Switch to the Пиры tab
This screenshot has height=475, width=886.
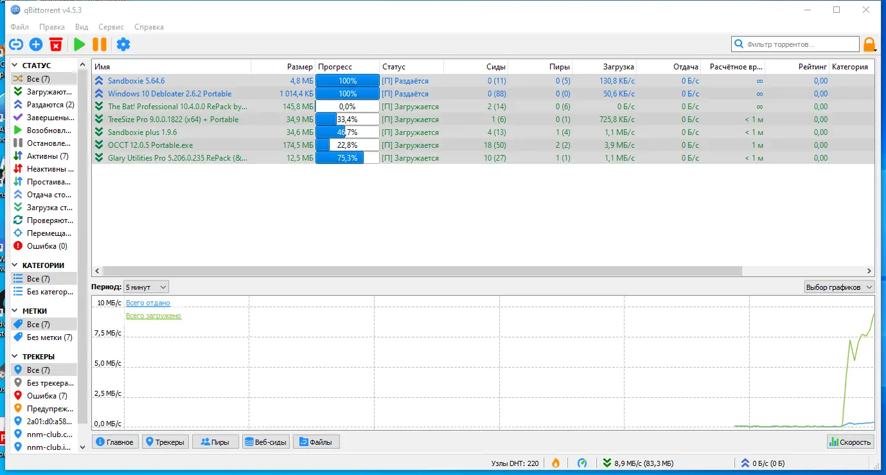[215, 442]
